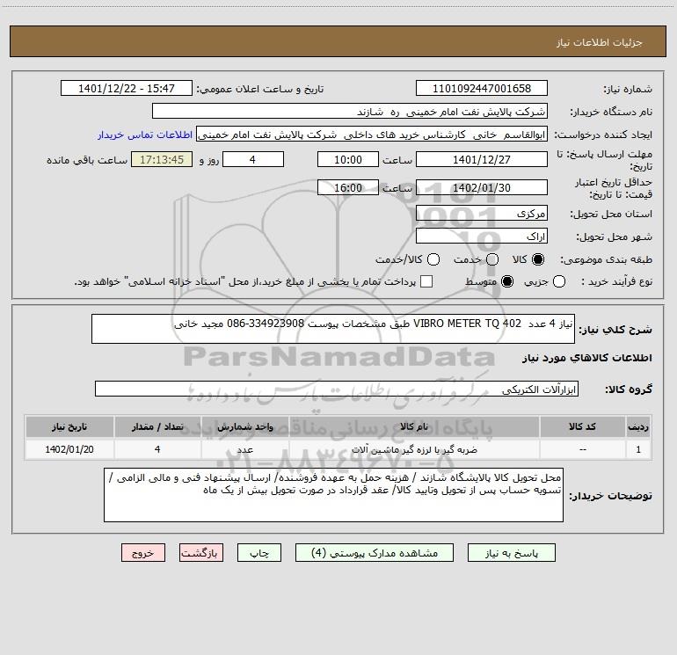Image resolution: width=677 pixels, height=655 pixels.
Task: Open the اطلاعات تماس خریدار link
Action: [145, 135]
